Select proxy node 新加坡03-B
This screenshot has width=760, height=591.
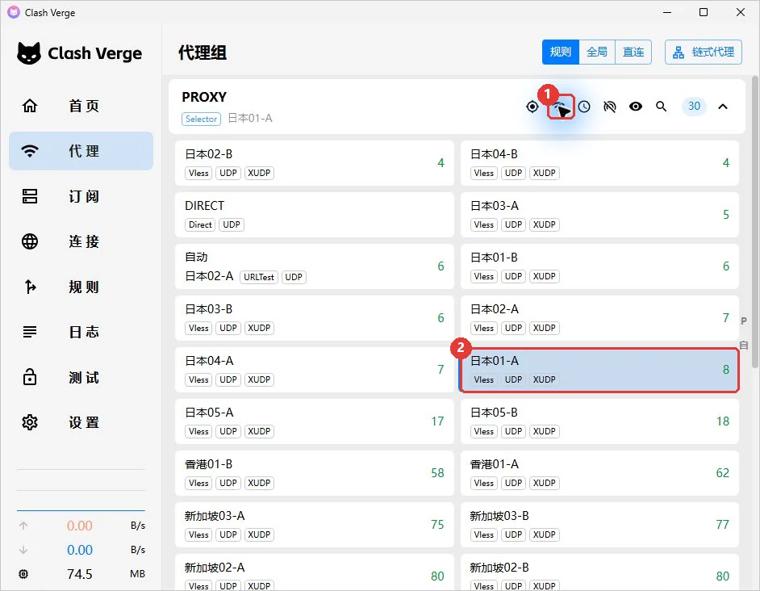click(599, 525)
